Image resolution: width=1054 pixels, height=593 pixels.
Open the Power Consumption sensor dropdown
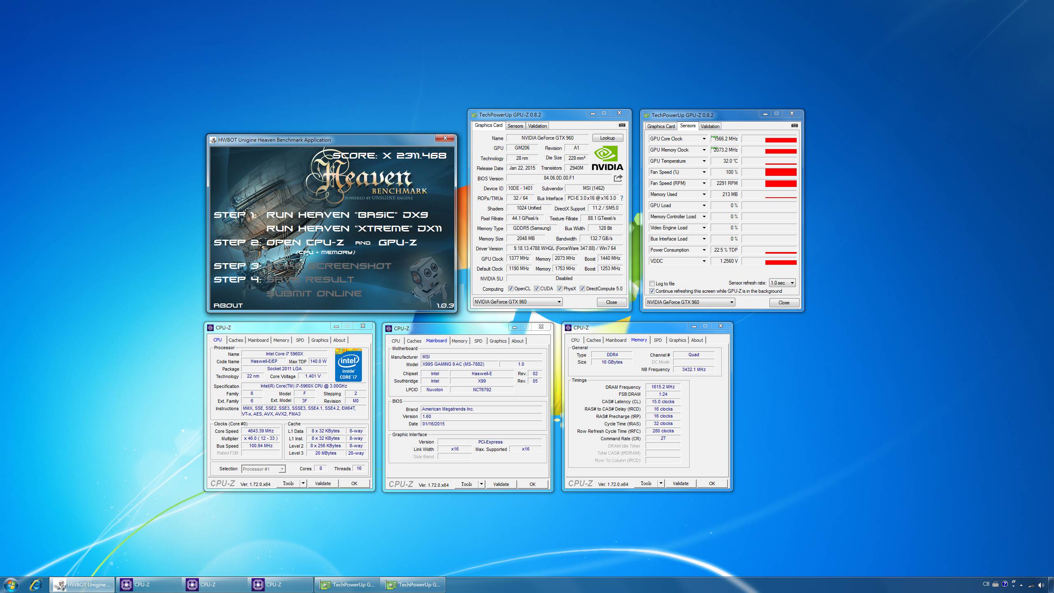(704, 250)
